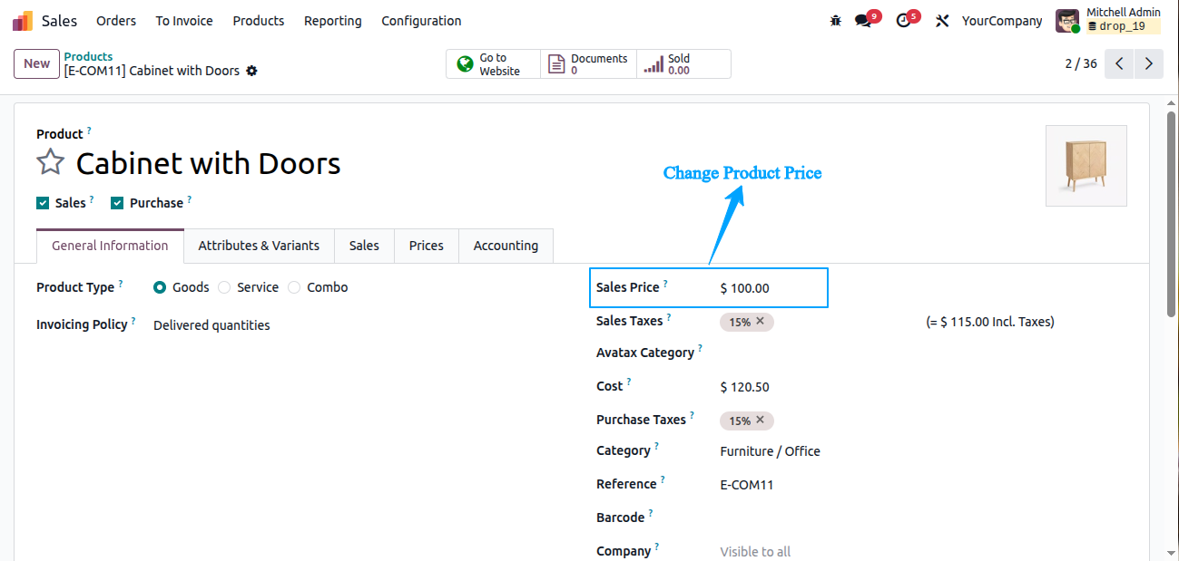1179x561 pixels.
Task: Show help tooltip for Company field
Action: tap(657, 546)
